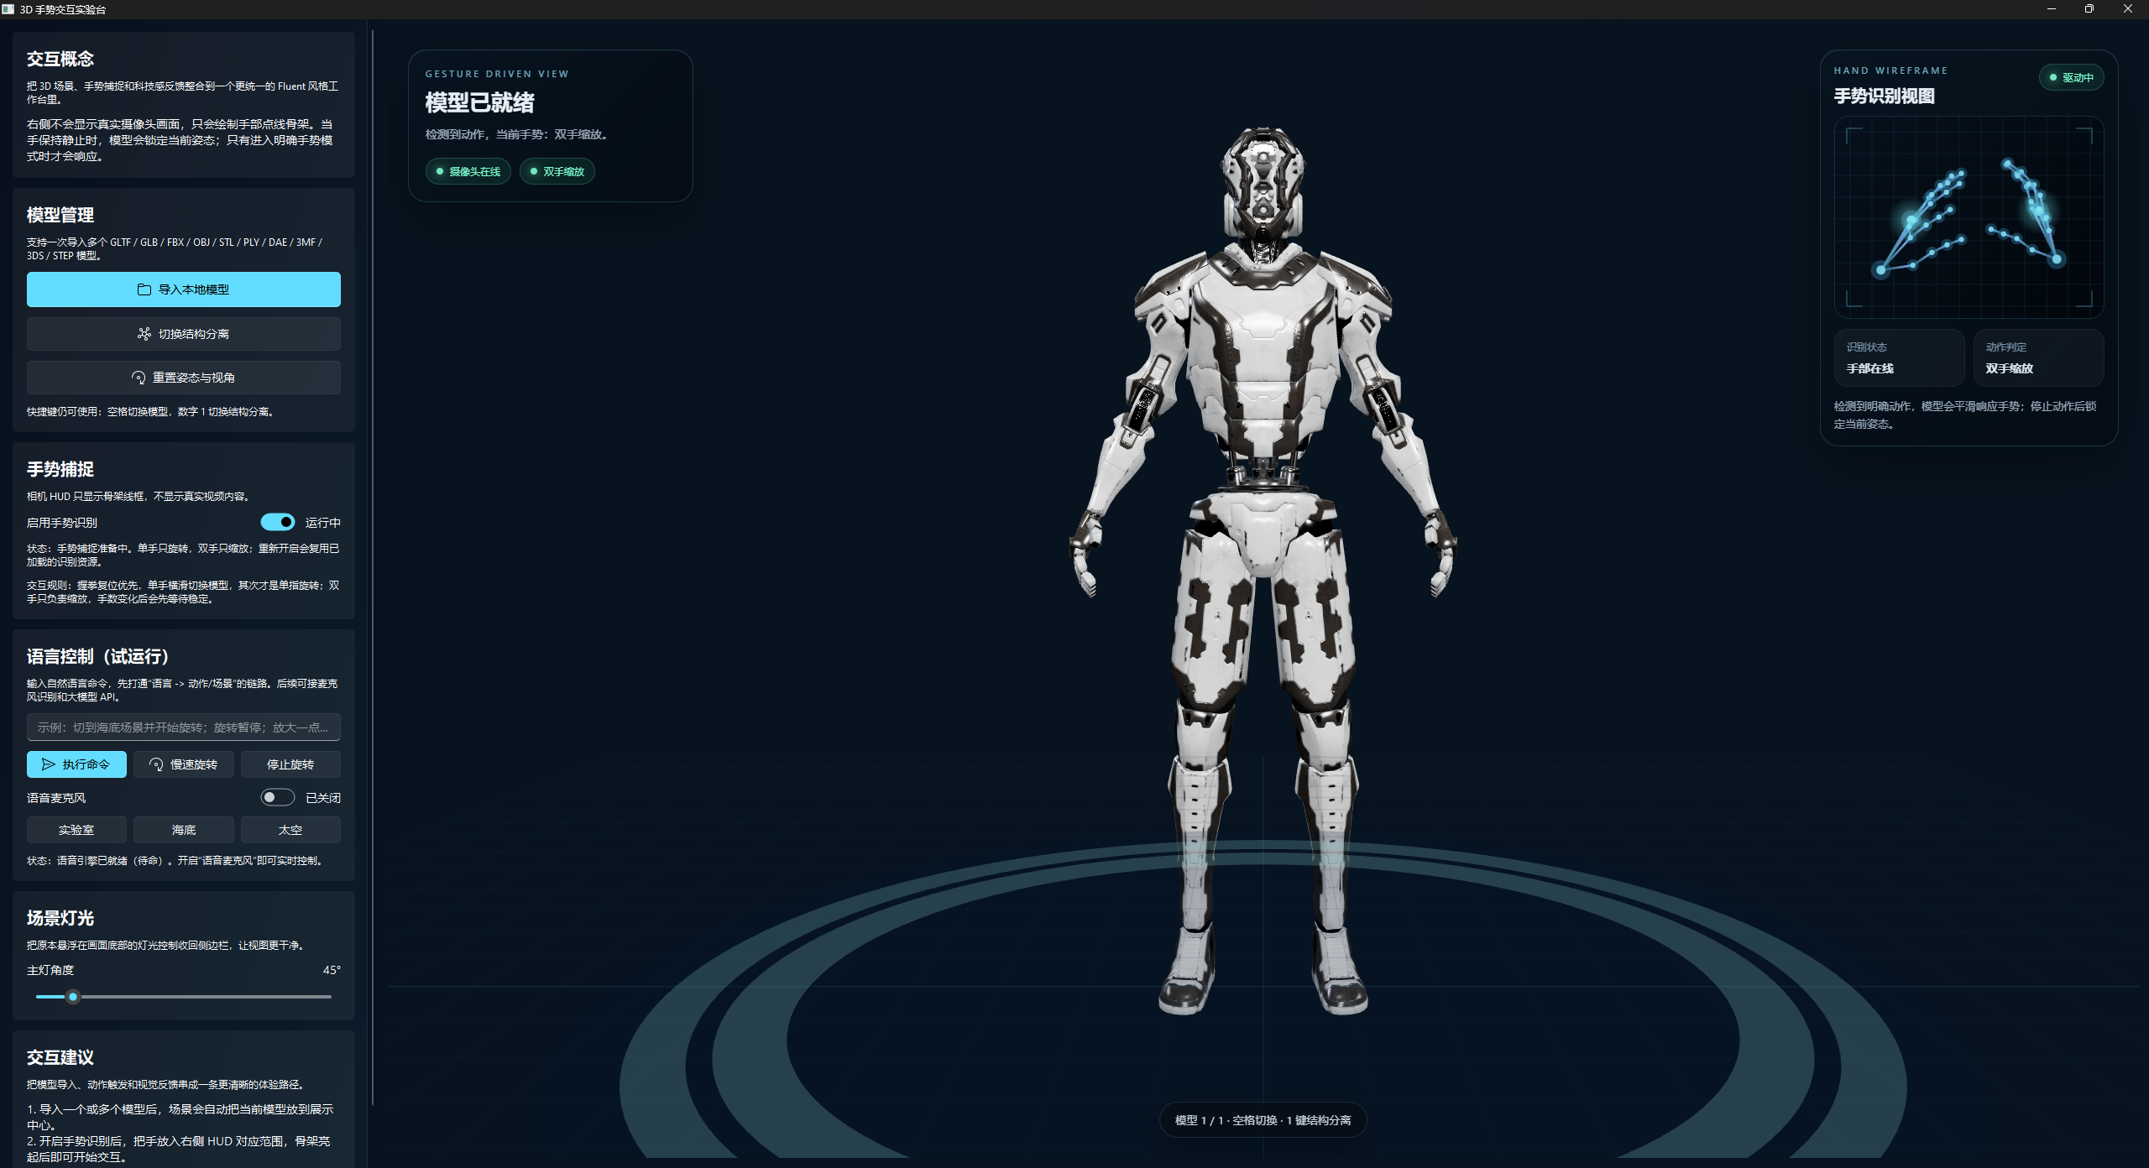The height and width of the screenshot is (1168, 2149).
Task: Click the 识别状态 手部在线 card
Action: pyautogui.click(x=1900, y=357)
